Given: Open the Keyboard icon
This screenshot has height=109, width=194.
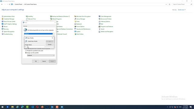Looking at the screenshot, I should (75, 24).
